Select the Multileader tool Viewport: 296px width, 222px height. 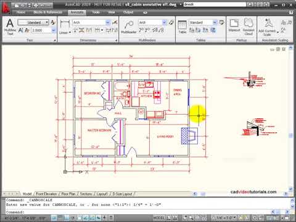129,27
